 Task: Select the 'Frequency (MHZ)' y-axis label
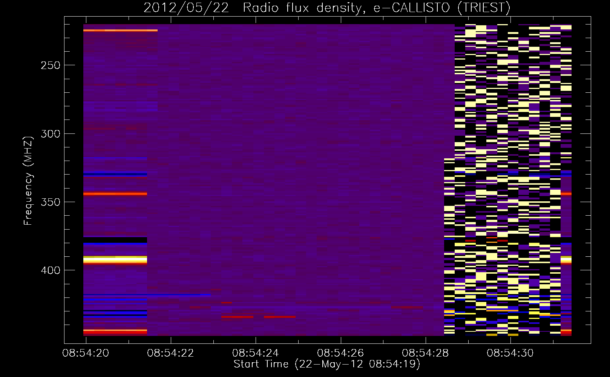(x=28, y=181)
